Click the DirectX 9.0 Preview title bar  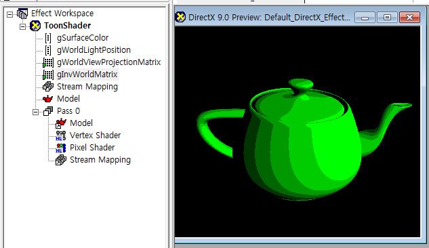[269, 18]
